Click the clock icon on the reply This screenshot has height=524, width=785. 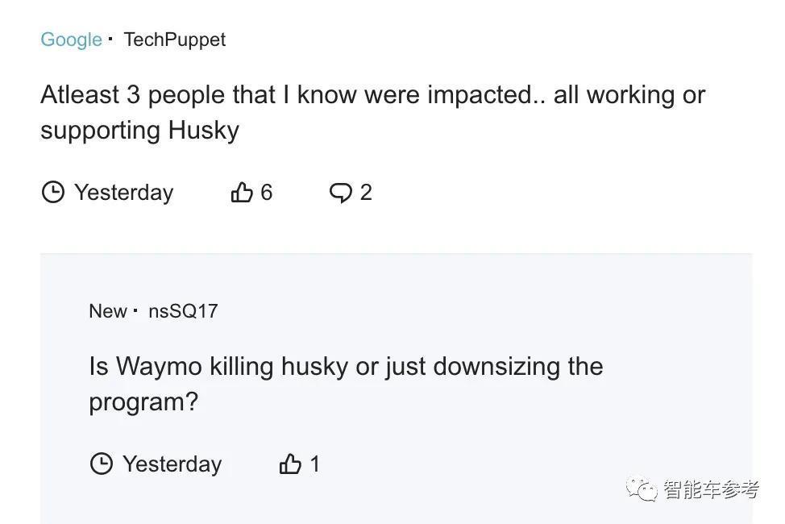[x=101, y=464]
